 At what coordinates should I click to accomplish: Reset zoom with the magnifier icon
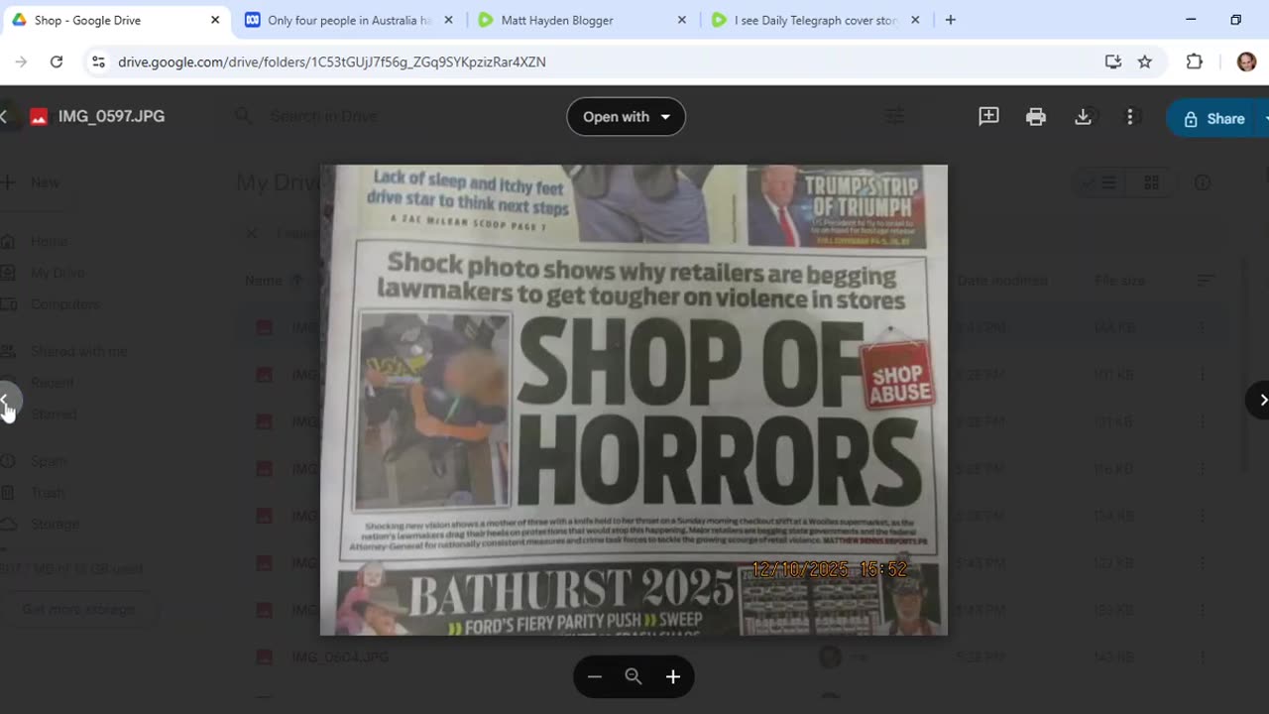point(634,676)
